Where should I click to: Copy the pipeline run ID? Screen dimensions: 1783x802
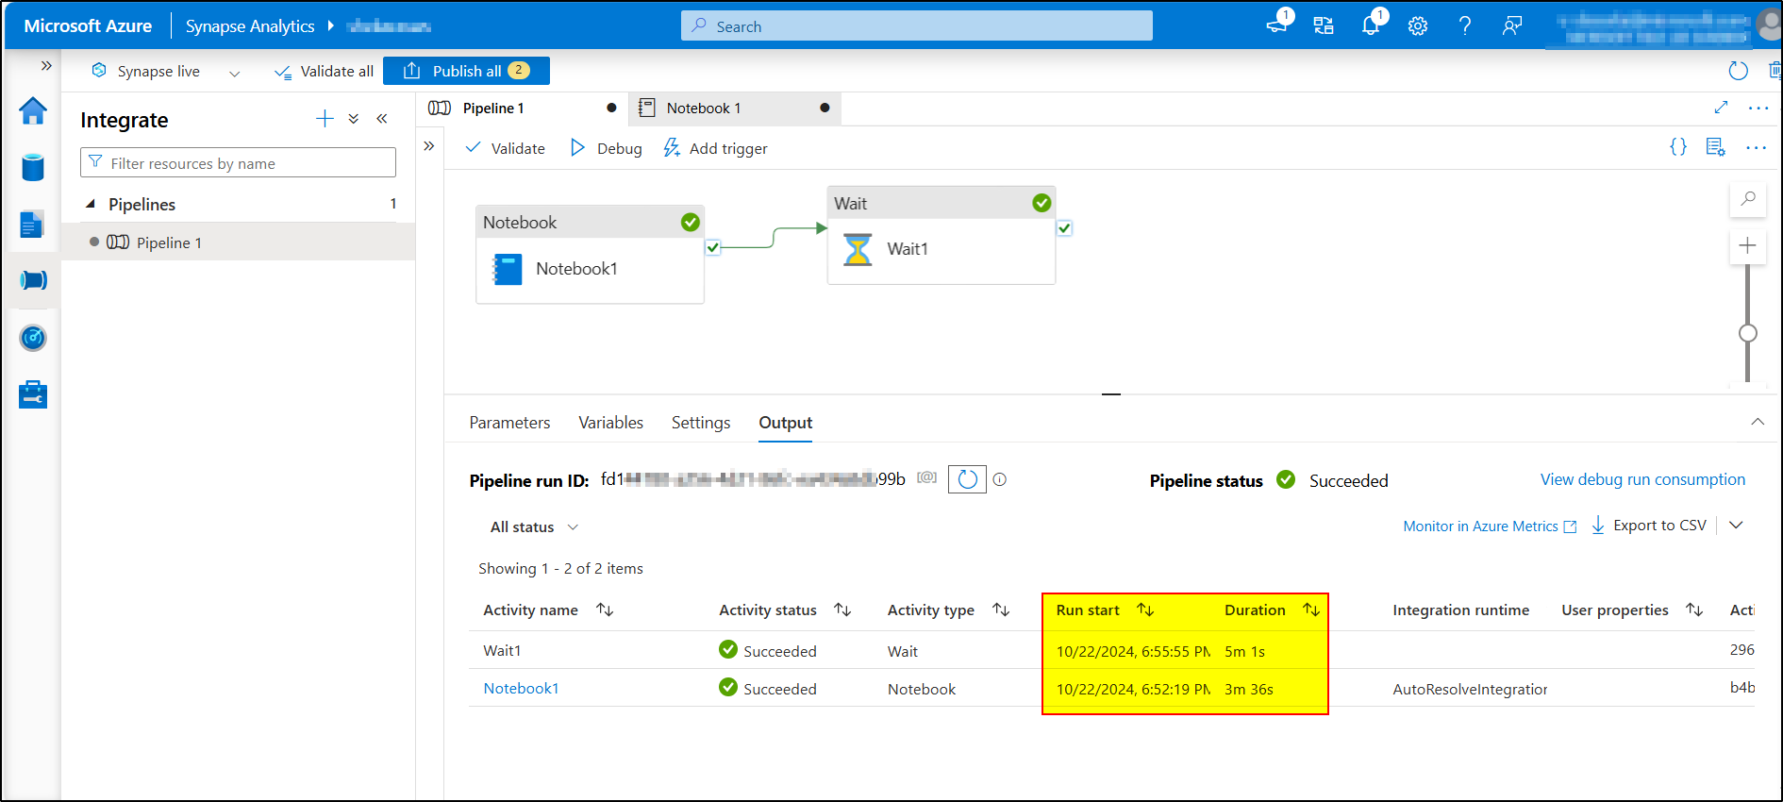pyautogui.click(x=927, y=477)
